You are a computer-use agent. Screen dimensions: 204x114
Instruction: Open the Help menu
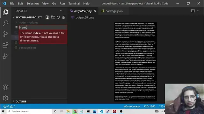(86, 3)
